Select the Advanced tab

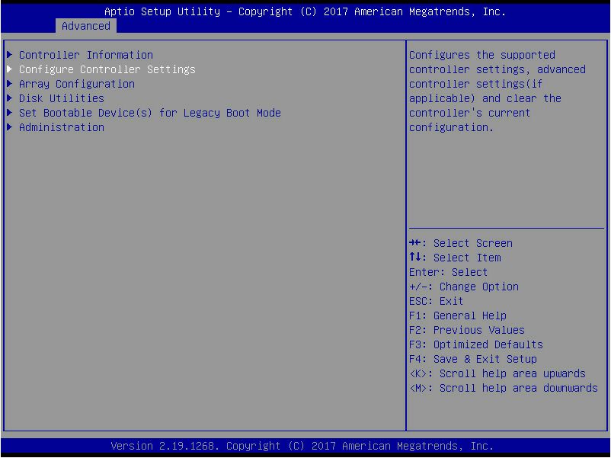[86, 26]
